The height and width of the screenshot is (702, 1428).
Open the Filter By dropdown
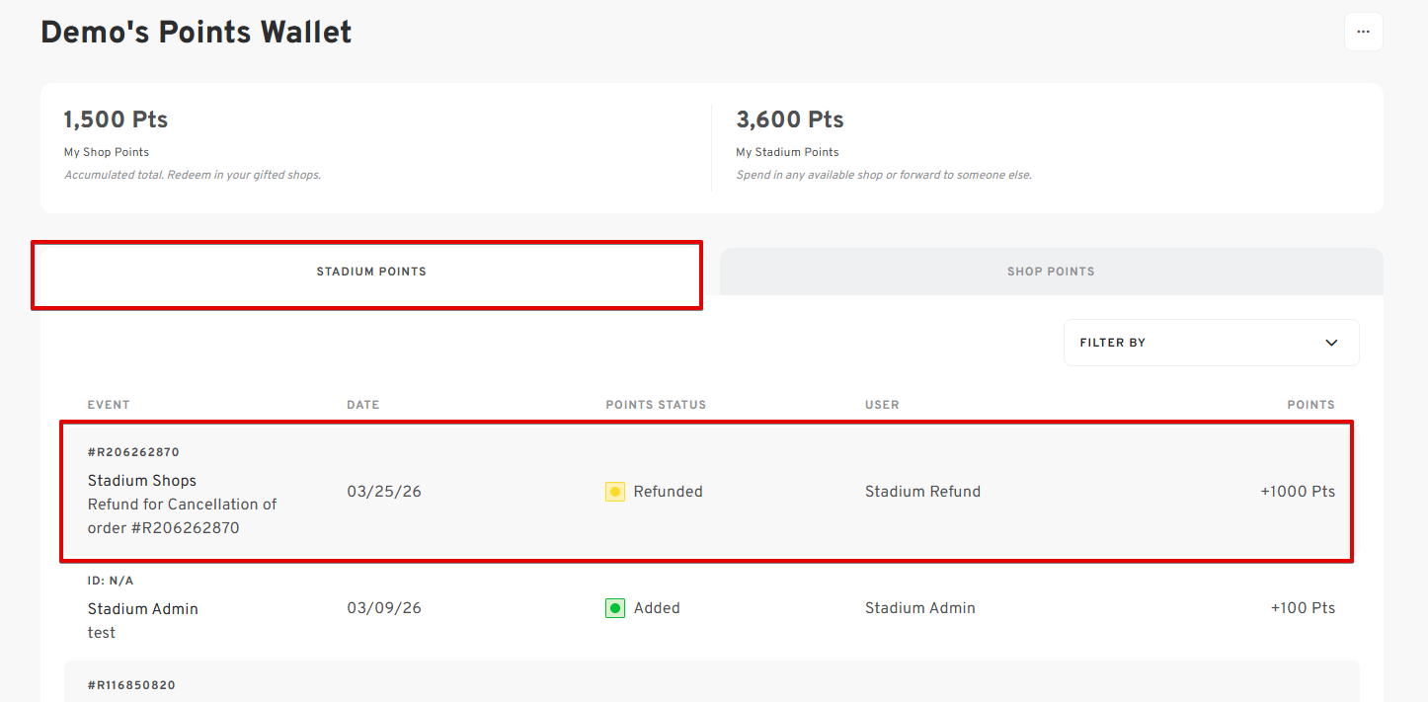tap(1210, 343)
